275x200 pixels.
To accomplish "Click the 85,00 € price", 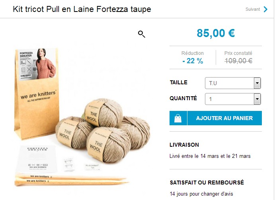I will (x=216, y=33).
